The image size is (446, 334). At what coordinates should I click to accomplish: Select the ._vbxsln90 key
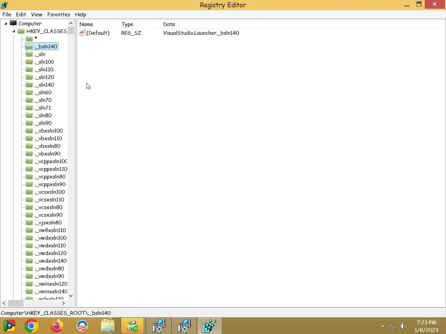[x=47, y=153]
